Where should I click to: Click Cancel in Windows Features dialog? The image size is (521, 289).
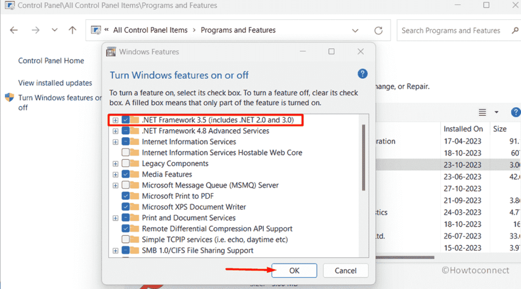click(345, 270)
